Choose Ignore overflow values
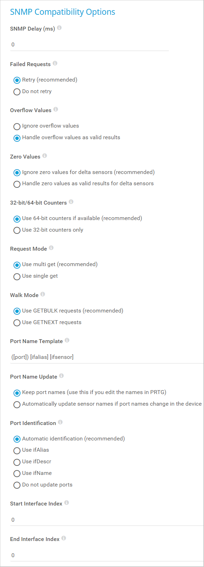Image resolution: width=204 pixels, height=567 pixels. (17, 126)
